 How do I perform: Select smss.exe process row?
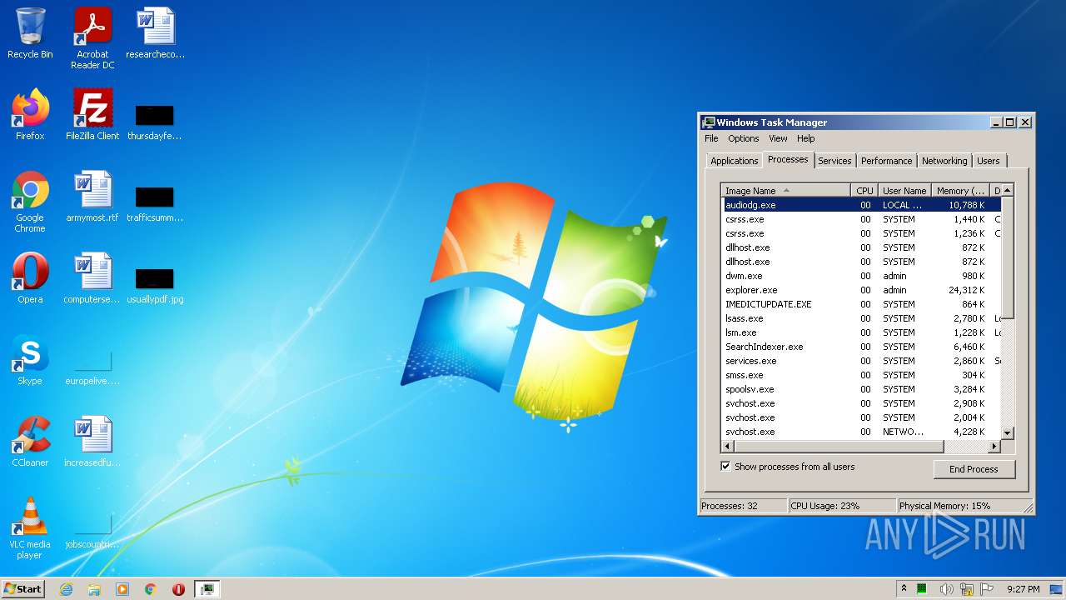[x=861, y=375]
